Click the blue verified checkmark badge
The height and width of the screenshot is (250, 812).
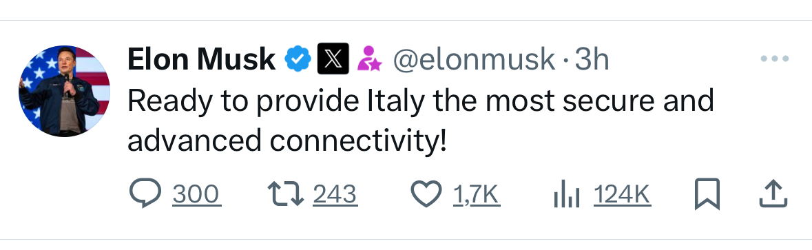[298, 59]
